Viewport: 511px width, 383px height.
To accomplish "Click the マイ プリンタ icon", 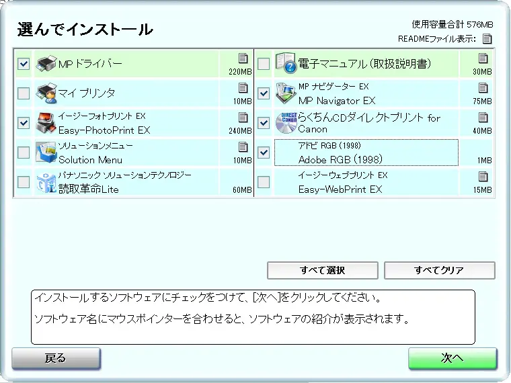I will (46, 93).
